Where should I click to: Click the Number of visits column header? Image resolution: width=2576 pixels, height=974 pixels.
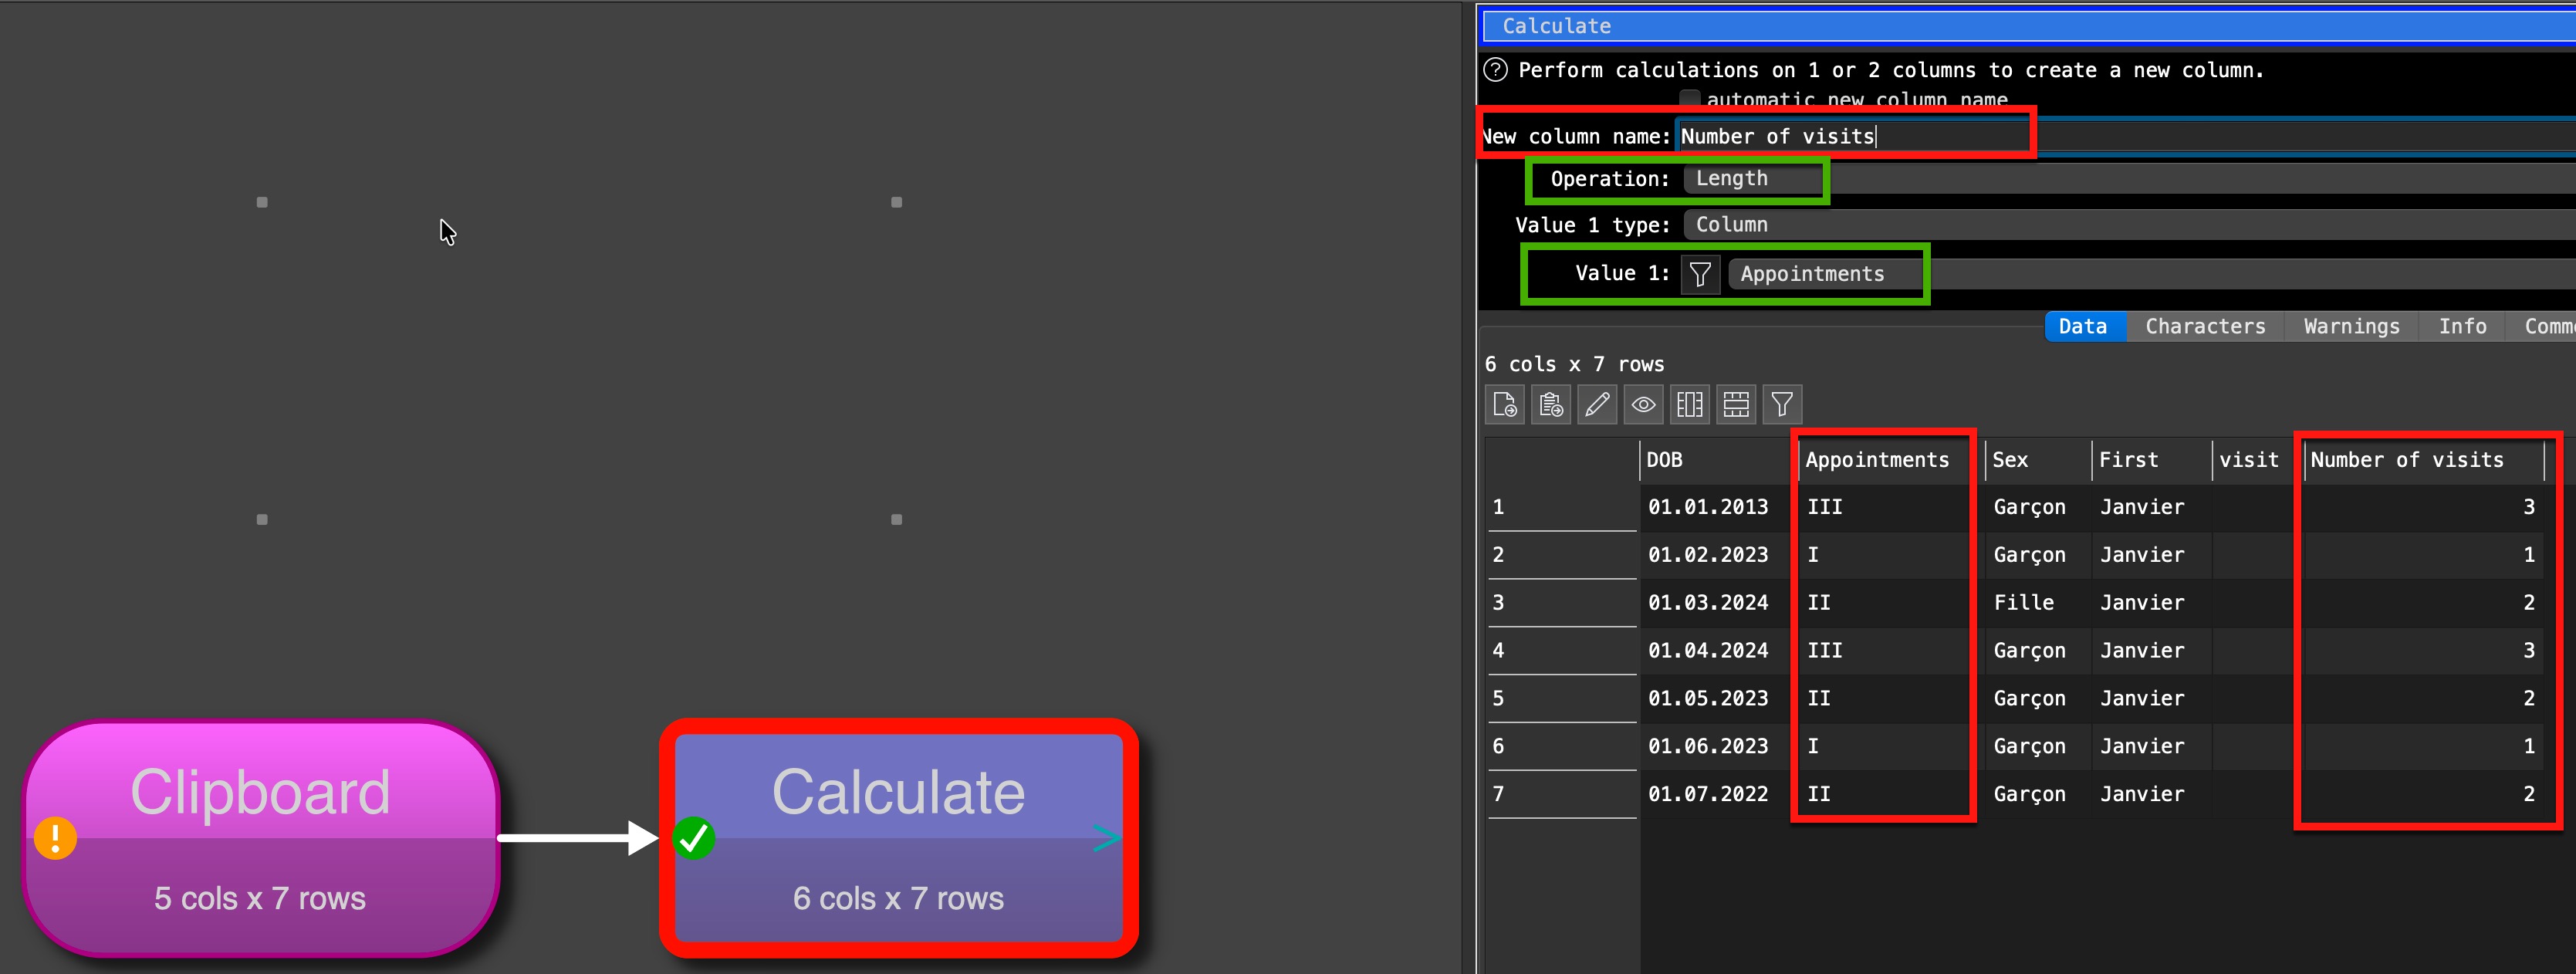click(x=2406, y=460)
